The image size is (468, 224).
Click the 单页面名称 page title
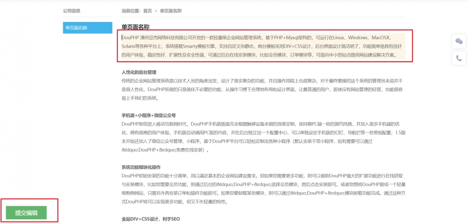pos(136,27)
